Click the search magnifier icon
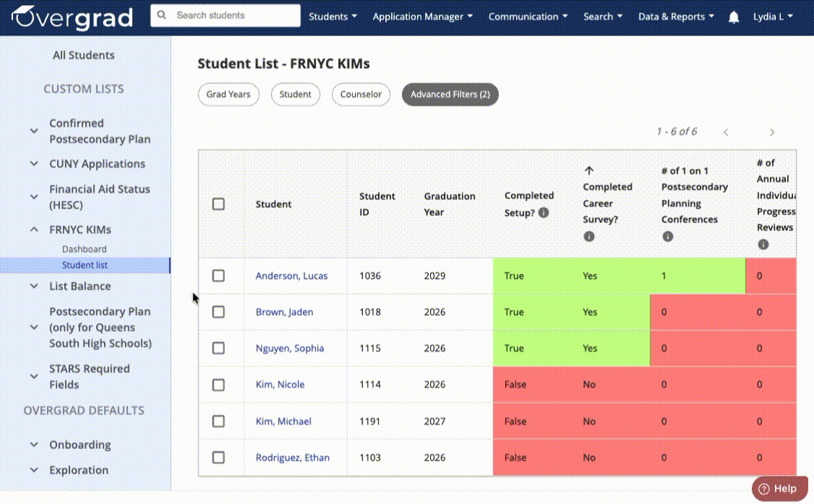Screen dimensions: 814x504 tap(162, 15)
